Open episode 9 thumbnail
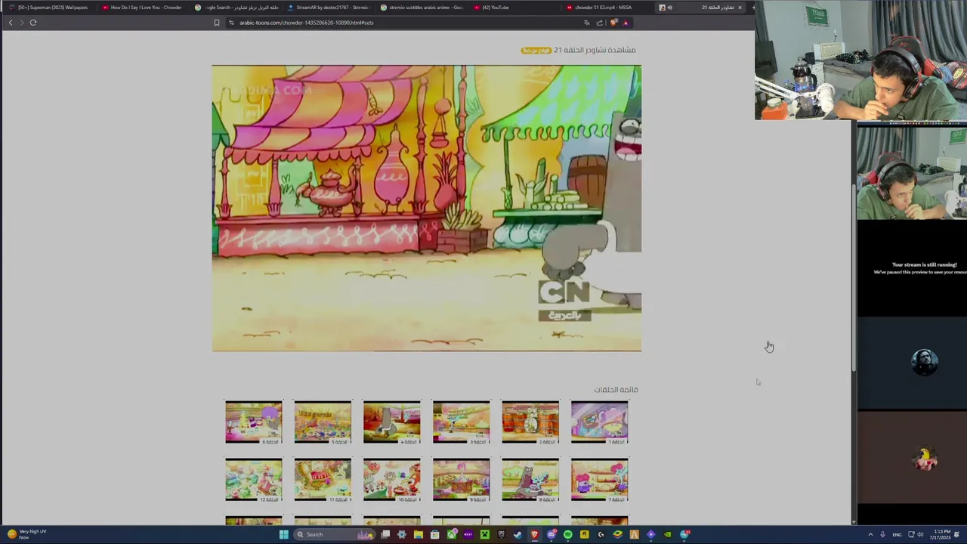967x544 pixels. [461, 479]
